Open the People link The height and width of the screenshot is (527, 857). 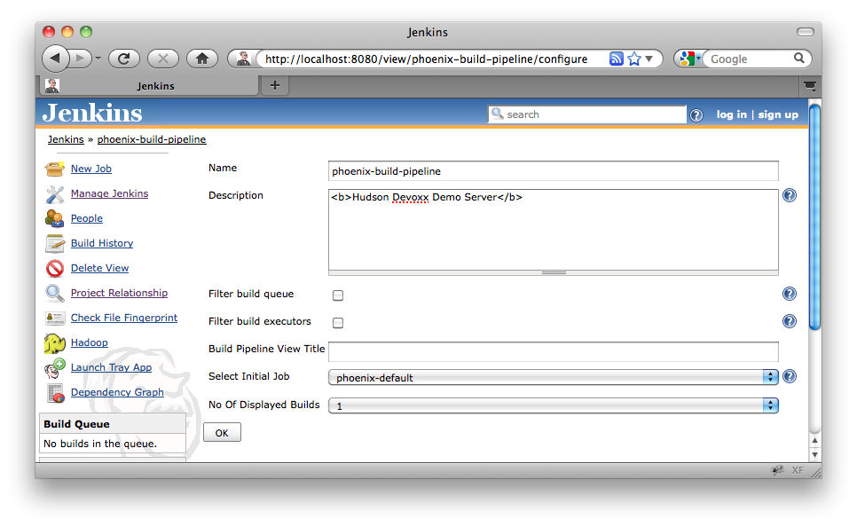[86, 218]
